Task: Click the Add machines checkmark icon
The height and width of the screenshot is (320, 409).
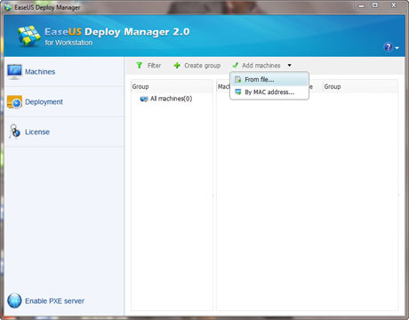Action: (x=236, y=65)
